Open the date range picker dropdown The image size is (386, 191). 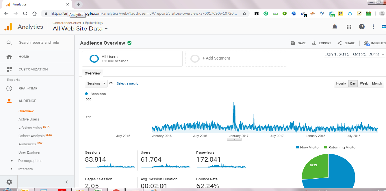(x=355, y=54)
